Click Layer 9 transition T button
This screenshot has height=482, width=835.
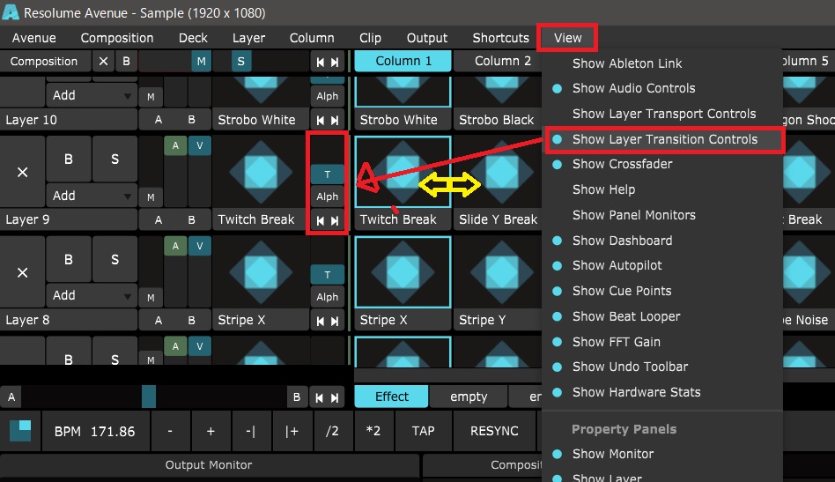pos(328,174)
